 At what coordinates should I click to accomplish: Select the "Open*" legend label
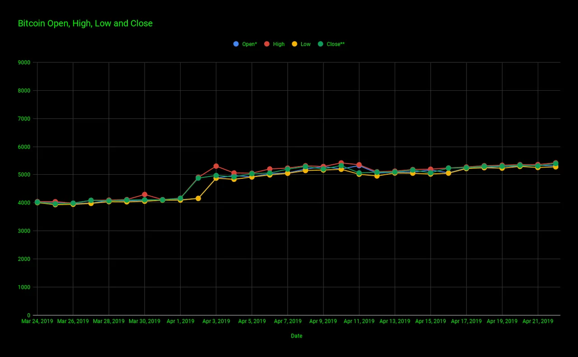[250, 44]
